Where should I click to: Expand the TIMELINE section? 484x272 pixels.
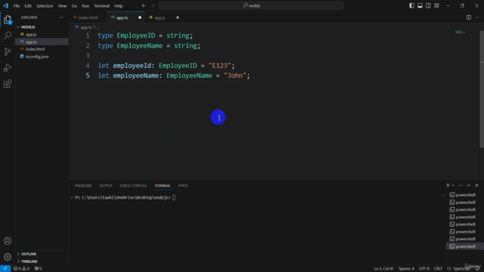(x=42, y=261)
